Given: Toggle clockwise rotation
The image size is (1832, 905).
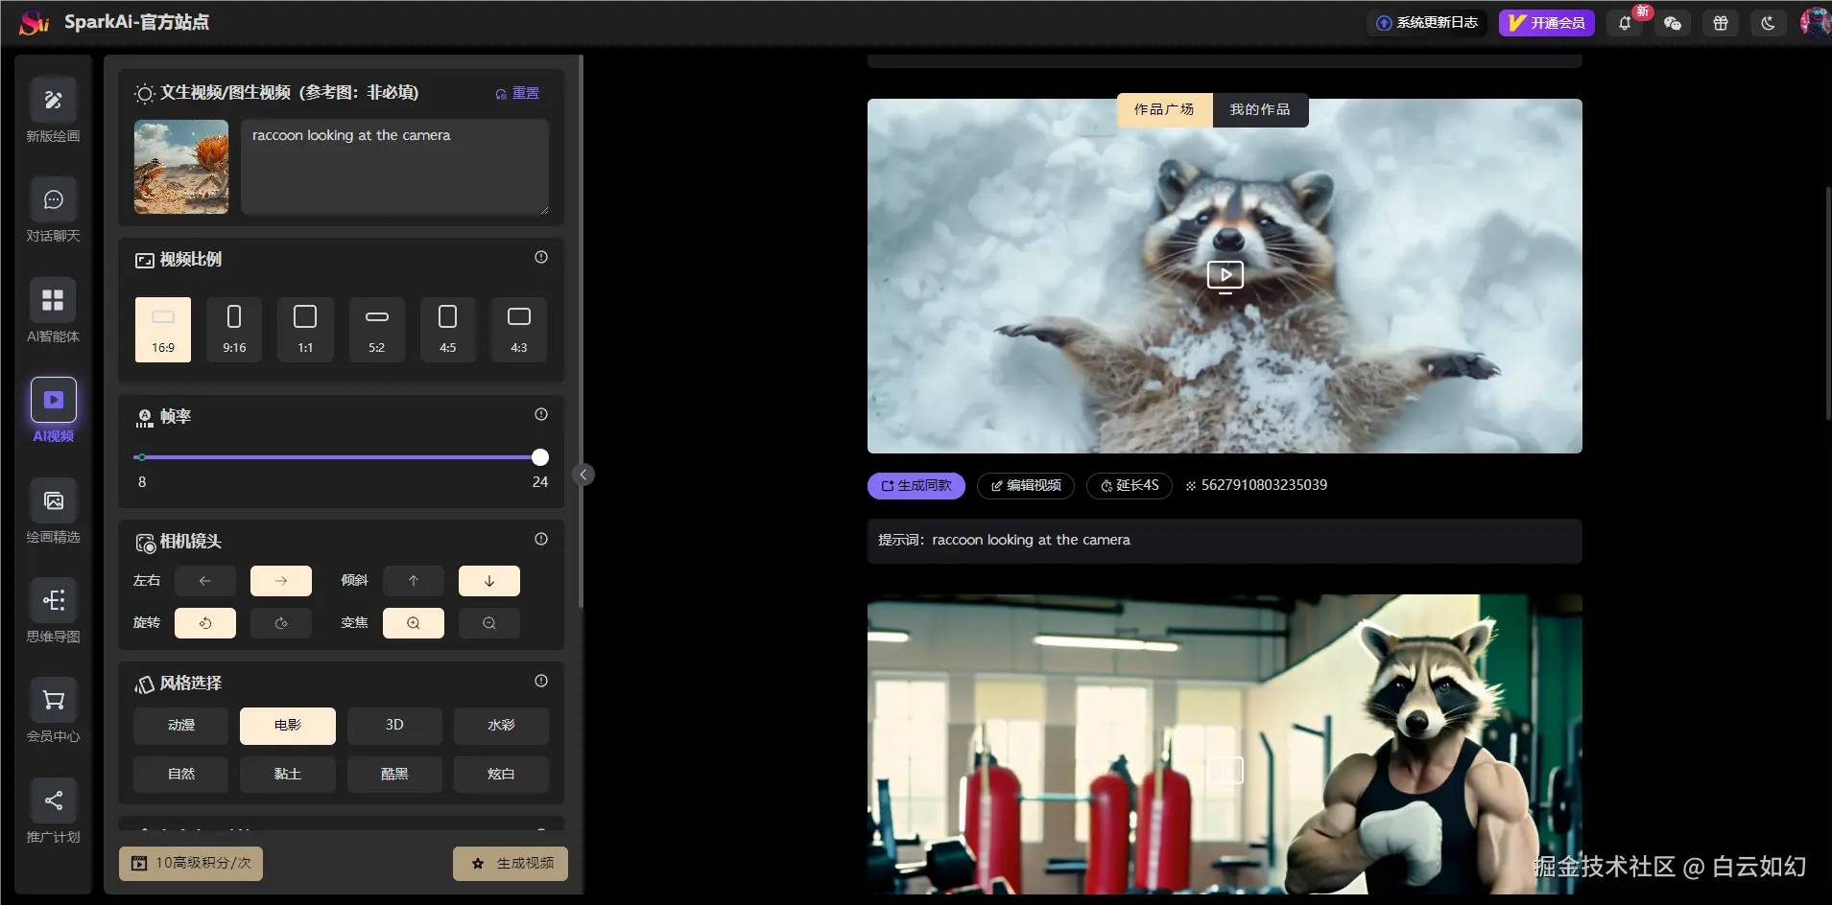Looking at the screenshot, I should pos(281,623).
